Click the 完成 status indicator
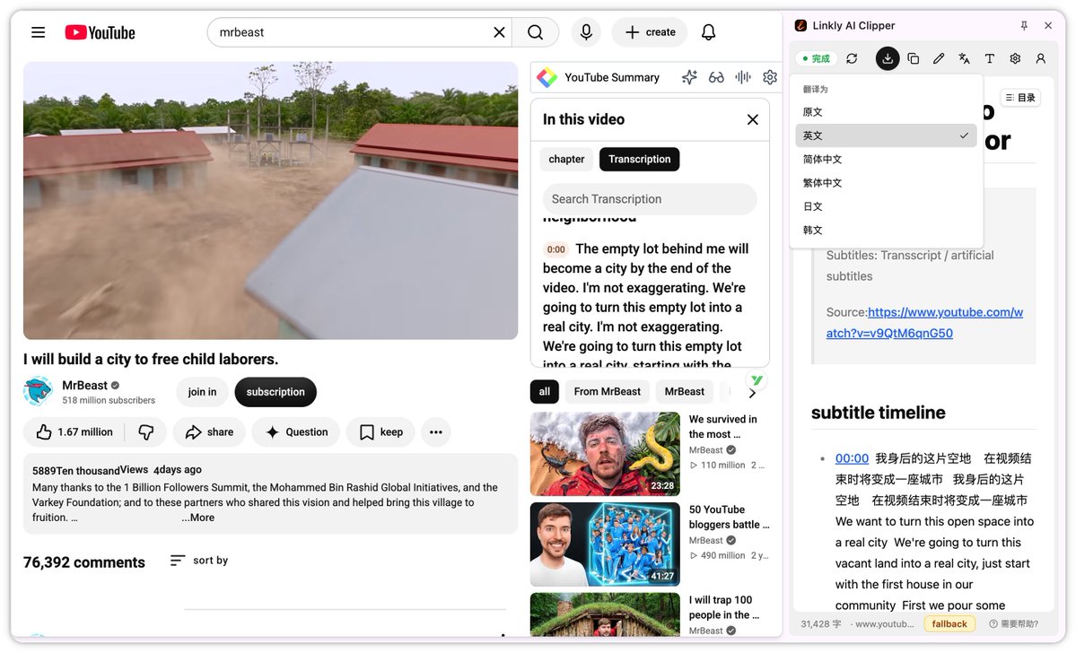This screenshot has height=653, width=1076. [x=817, y=58]
